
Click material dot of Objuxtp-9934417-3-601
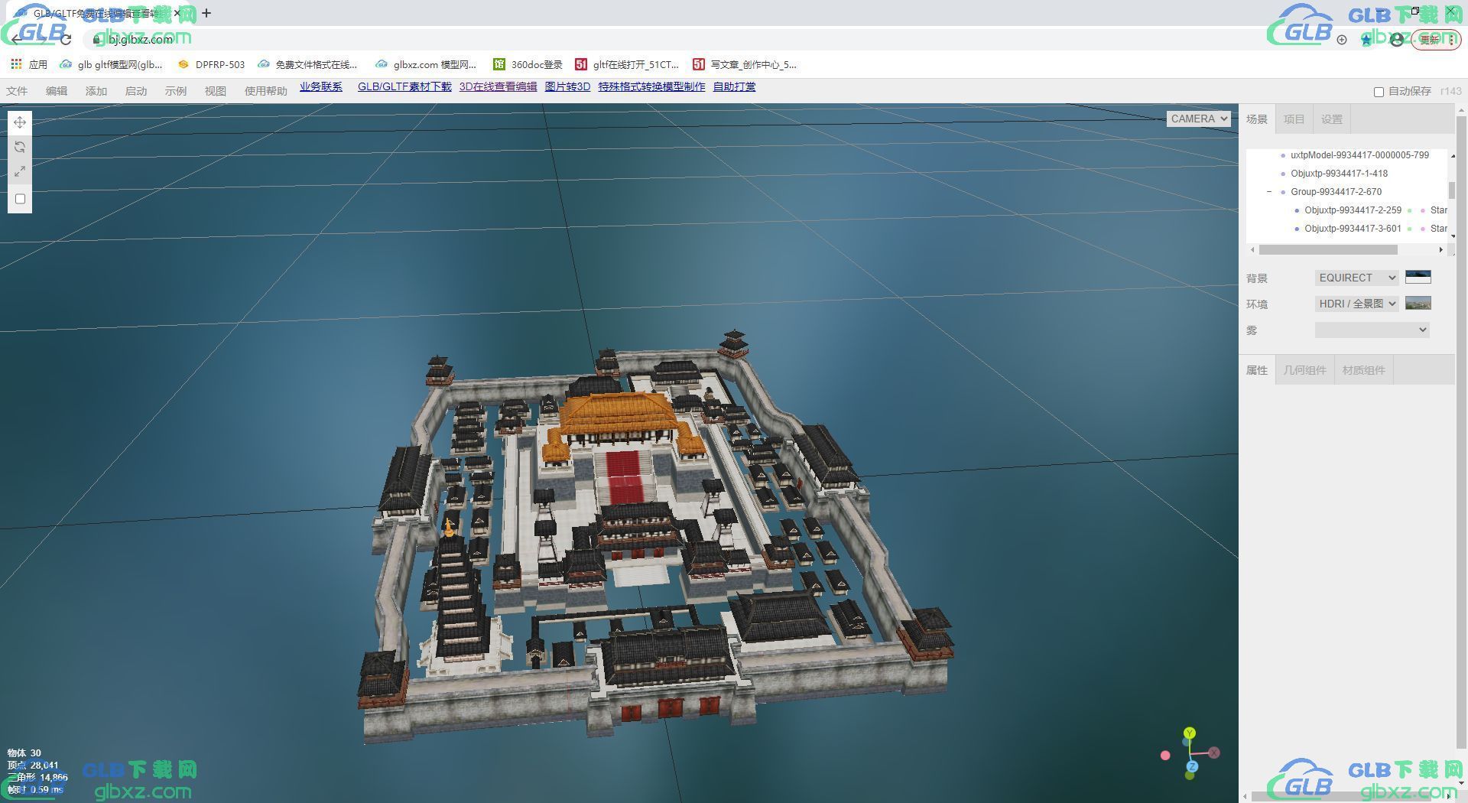tap(1423, 229)
